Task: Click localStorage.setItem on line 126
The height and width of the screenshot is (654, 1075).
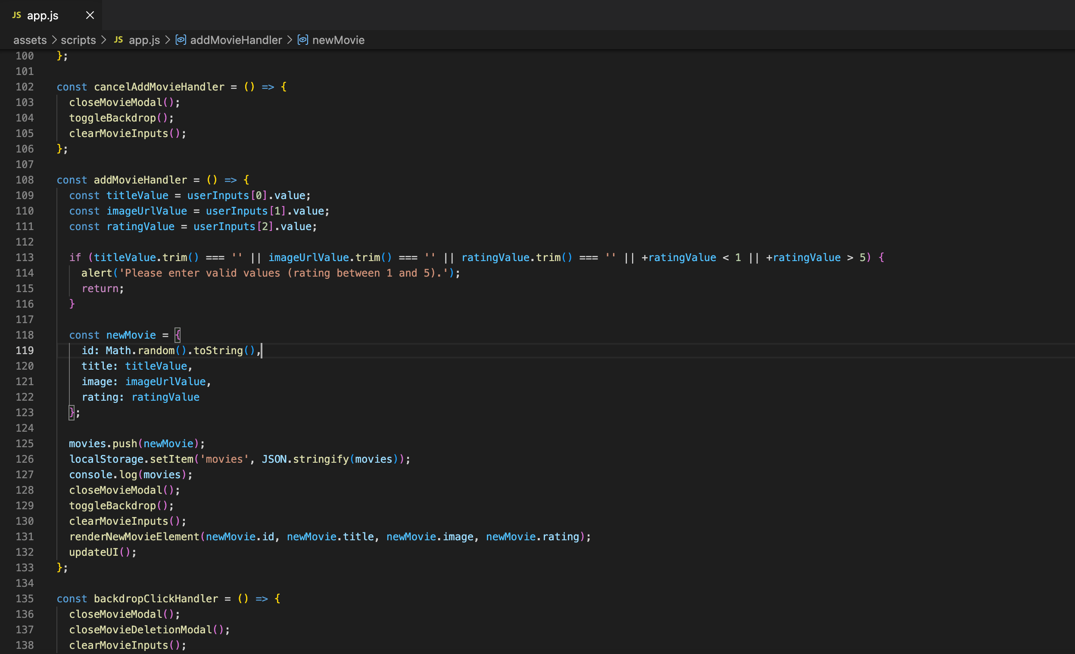Action: pos(131,459)
